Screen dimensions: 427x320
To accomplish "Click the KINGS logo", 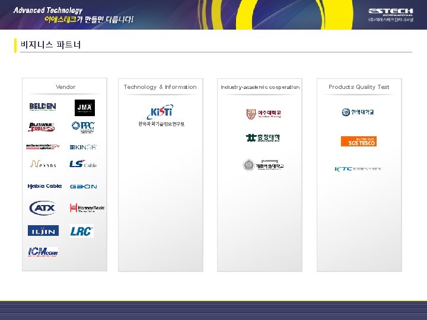I will point(83,147).
